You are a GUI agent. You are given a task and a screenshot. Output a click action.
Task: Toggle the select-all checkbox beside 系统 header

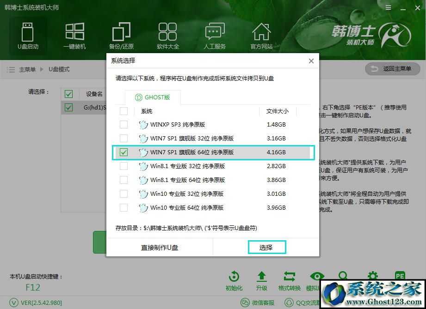click(123, 111)
